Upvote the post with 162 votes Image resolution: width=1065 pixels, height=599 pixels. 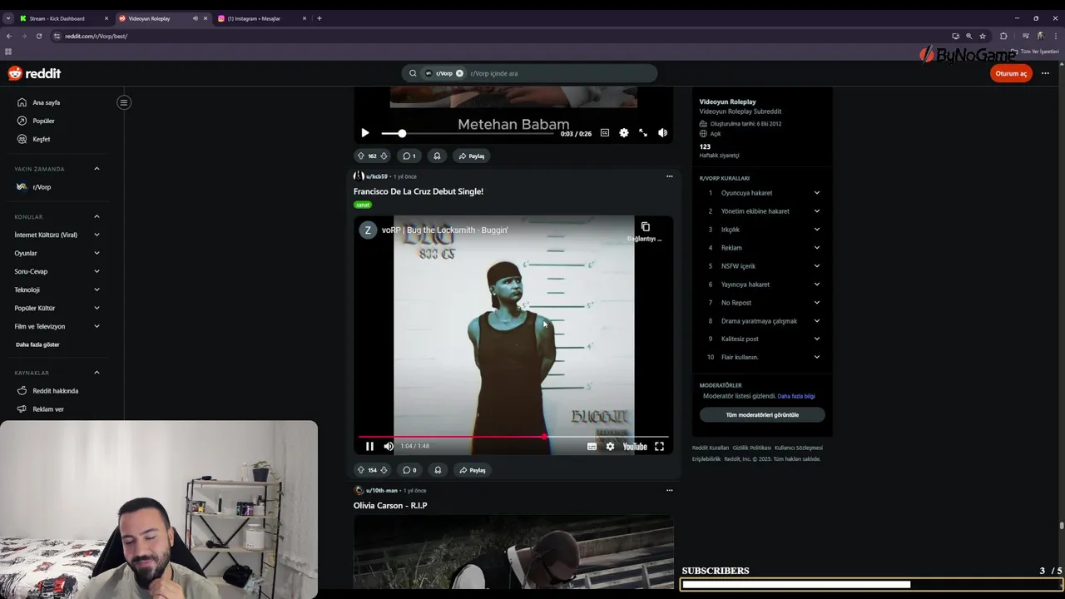click(x=361, y=156)
